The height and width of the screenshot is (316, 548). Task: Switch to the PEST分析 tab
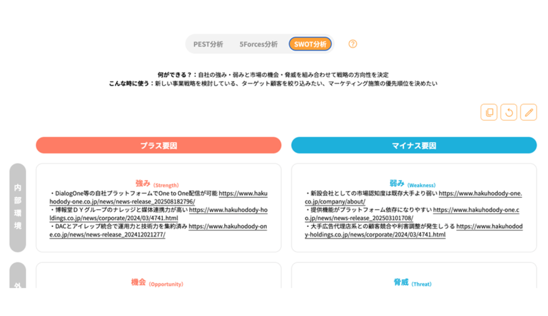click(x=208, y=44)
